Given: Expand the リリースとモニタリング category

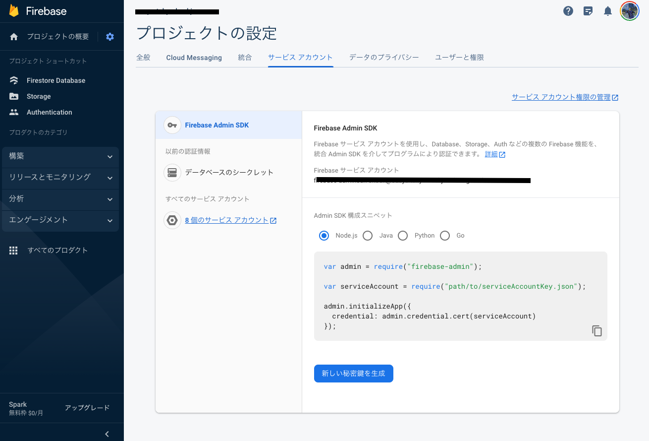Looking at the screenshot, I should click(x=60, y=178).
